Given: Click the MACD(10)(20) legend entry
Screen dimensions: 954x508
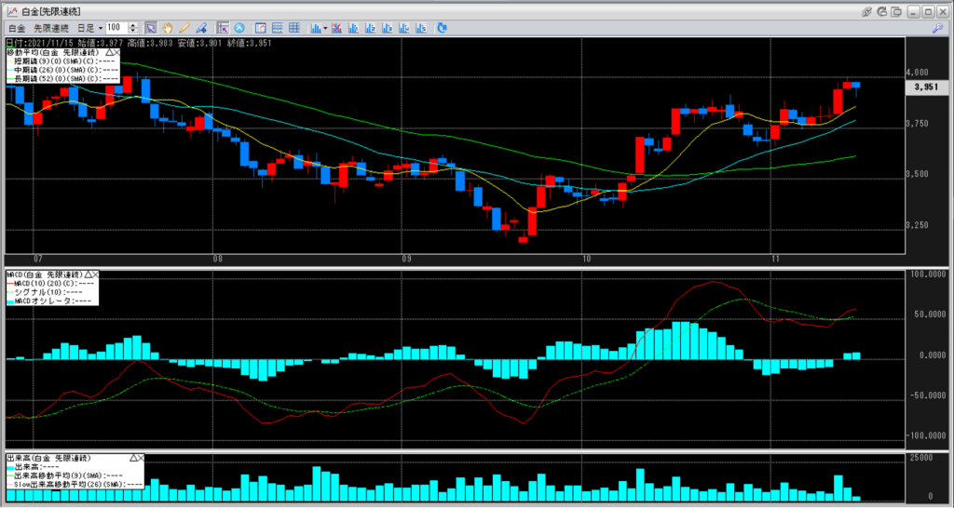Looking at the screenshot, I should 51,283.
